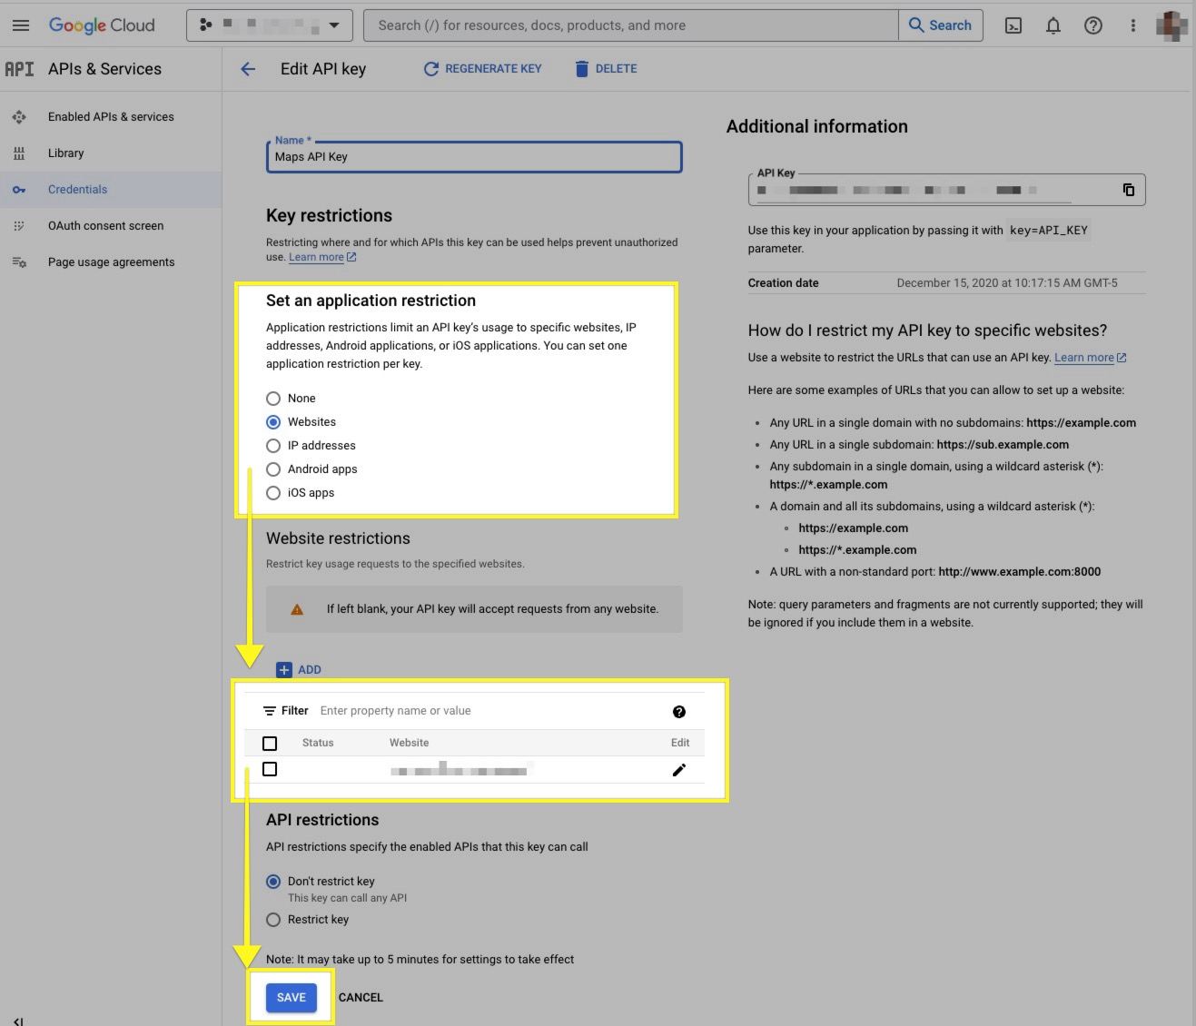Click the Enabled APIs sidebar icon
Screen dimensions: 1196x1026
pos(19,117)
